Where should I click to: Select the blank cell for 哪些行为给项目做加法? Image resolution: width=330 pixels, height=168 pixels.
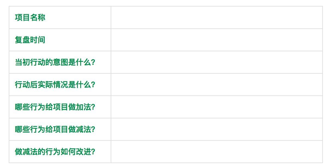coord(217,107)
